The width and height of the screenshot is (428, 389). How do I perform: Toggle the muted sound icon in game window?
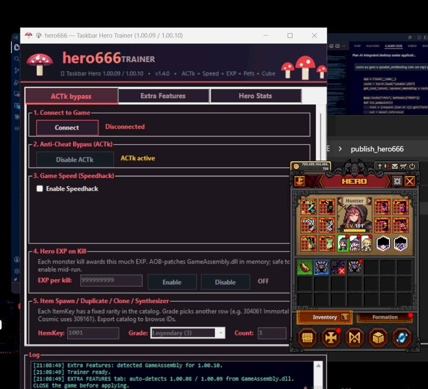pos(387,166)
